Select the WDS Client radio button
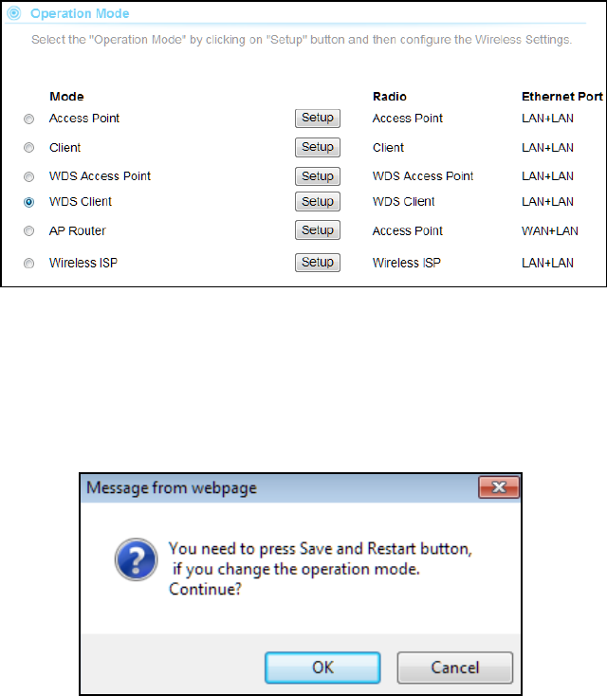 [28, 202]
